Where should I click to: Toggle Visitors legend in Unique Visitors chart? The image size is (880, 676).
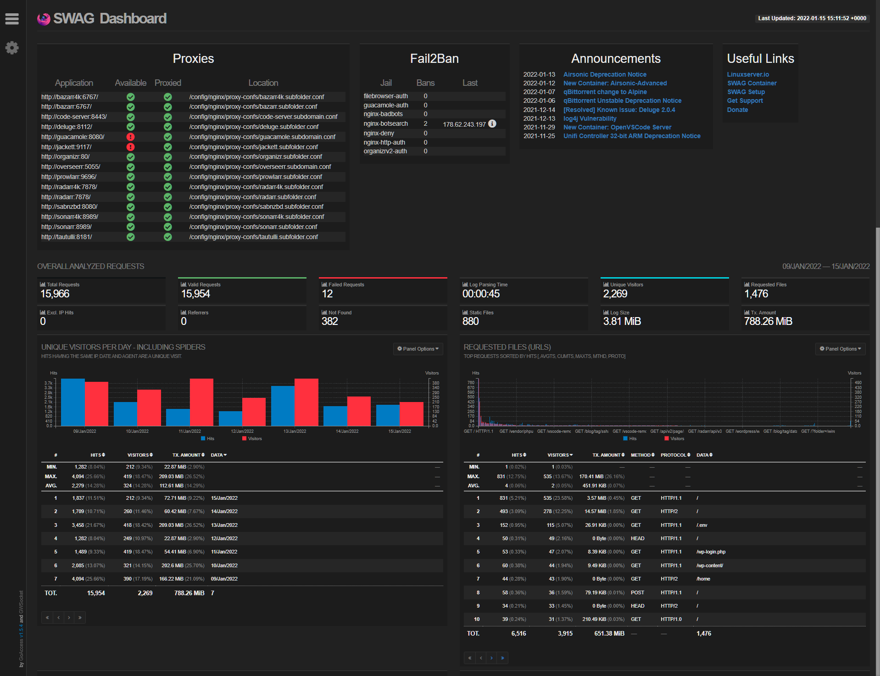coord(252,439)
